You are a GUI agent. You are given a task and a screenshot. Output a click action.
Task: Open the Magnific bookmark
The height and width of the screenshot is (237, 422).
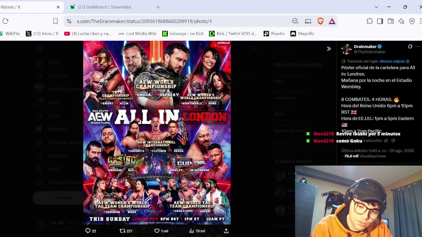tap(302, 34)
